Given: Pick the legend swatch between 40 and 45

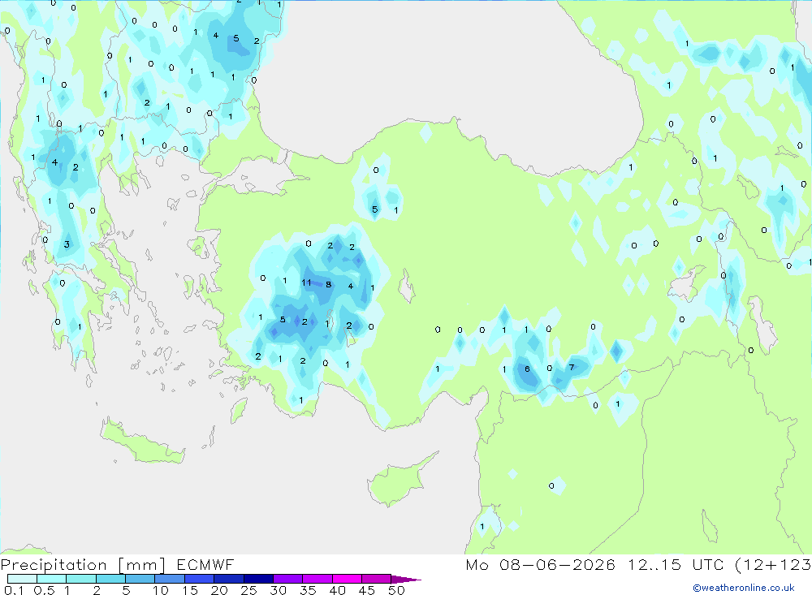Looking at the screenshot, I should pos(347,579).
